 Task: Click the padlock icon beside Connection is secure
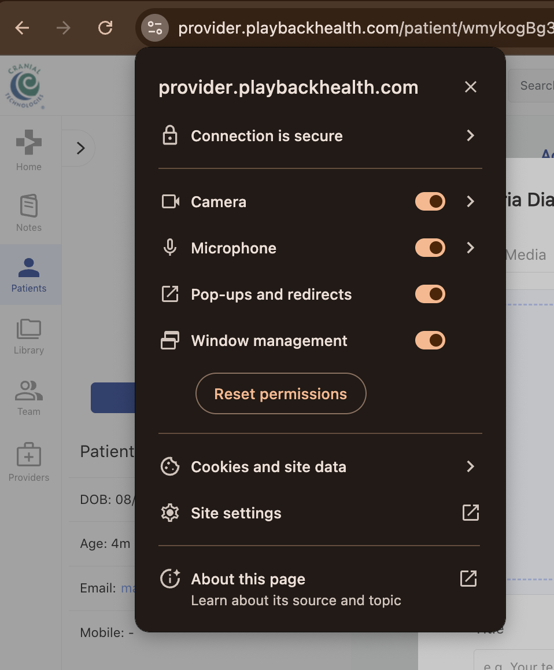click(x=170, y=135)
